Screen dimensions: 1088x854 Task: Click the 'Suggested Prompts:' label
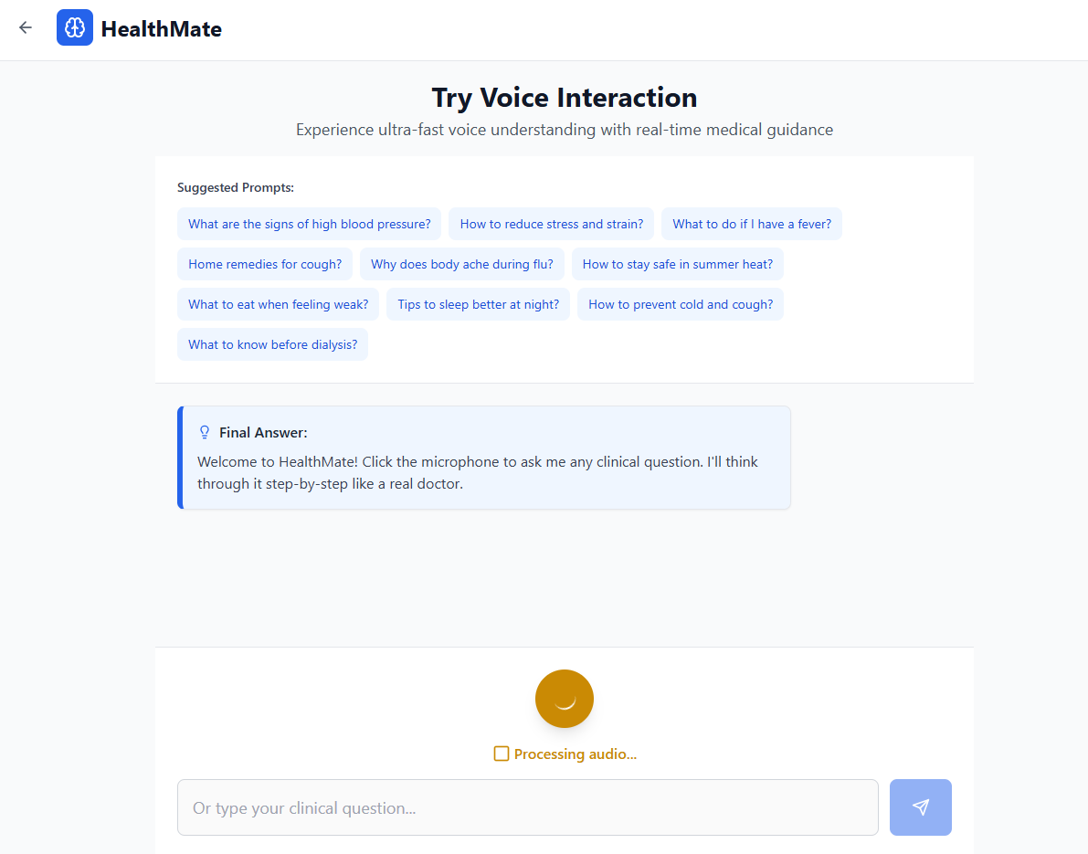[236, 187]
